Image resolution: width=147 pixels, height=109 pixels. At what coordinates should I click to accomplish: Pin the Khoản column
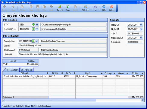pos(127,73)
